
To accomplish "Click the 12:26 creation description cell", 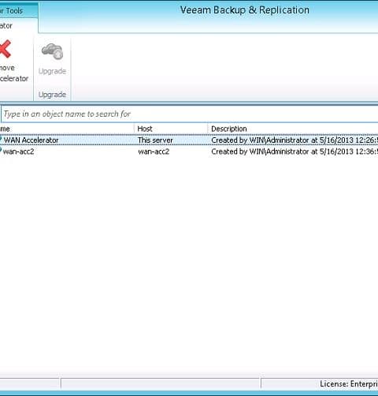I will pyautogui.click(x=295, y=140).
